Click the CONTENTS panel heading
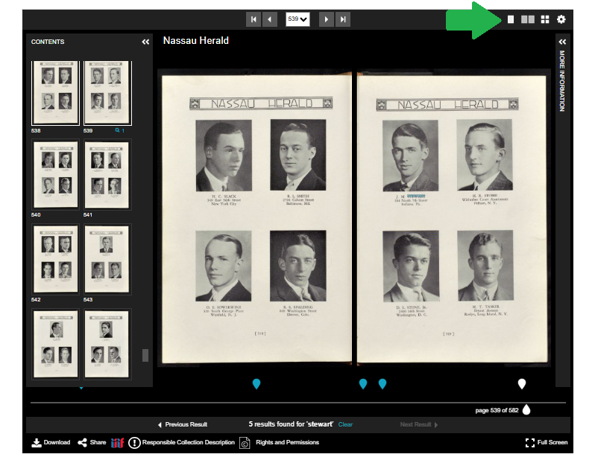Image resolution: width=595 pixels, height=460 pixels. [48, 42]
